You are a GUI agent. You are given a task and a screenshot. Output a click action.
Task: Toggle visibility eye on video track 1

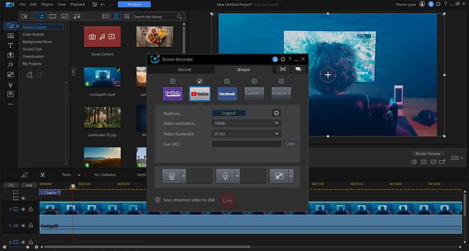[23, 209]
